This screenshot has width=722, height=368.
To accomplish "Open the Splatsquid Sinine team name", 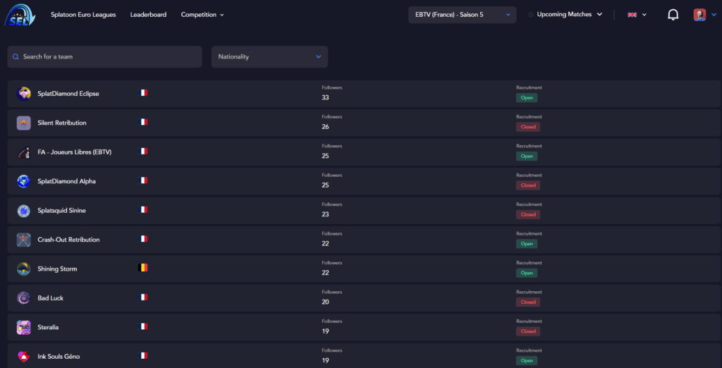I will click(x=62, y=211).
